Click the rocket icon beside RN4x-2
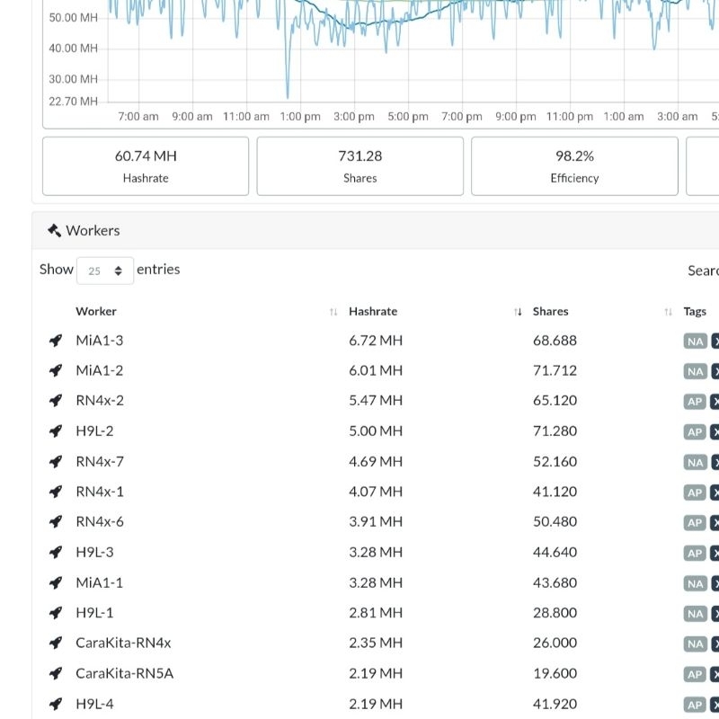 click(x=56, y=401)
